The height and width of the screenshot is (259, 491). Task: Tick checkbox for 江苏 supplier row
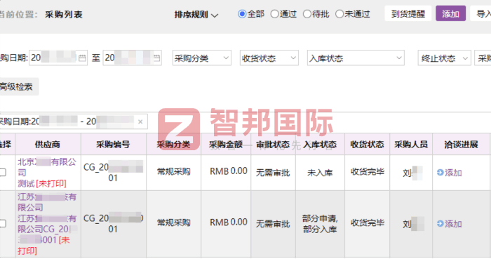3,224
